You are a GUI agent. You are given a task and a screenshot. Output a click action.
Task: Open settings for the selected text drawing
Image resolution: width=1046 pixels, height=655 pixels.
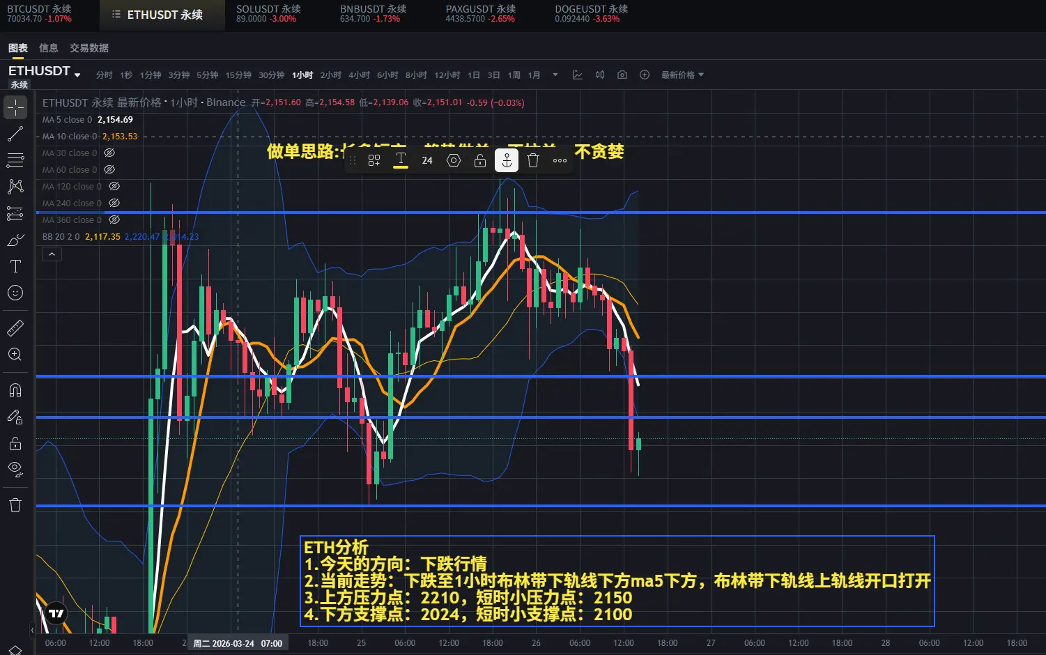tap(454, 160)
